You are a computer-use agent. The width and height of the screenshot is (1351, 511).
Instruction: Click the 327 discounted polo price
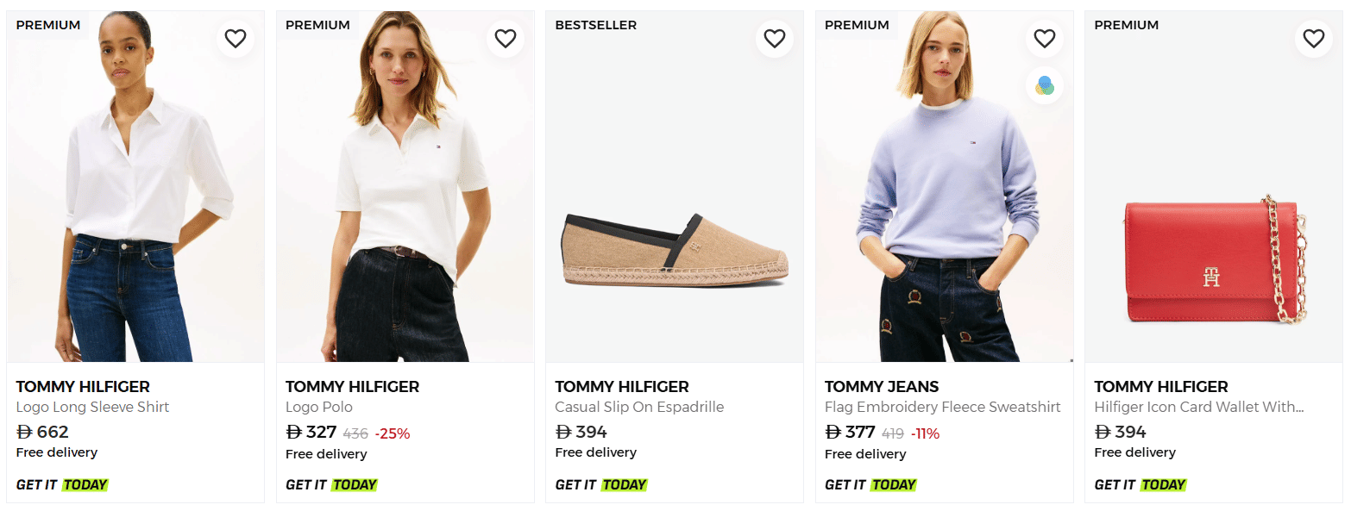(x=311, y=433)
